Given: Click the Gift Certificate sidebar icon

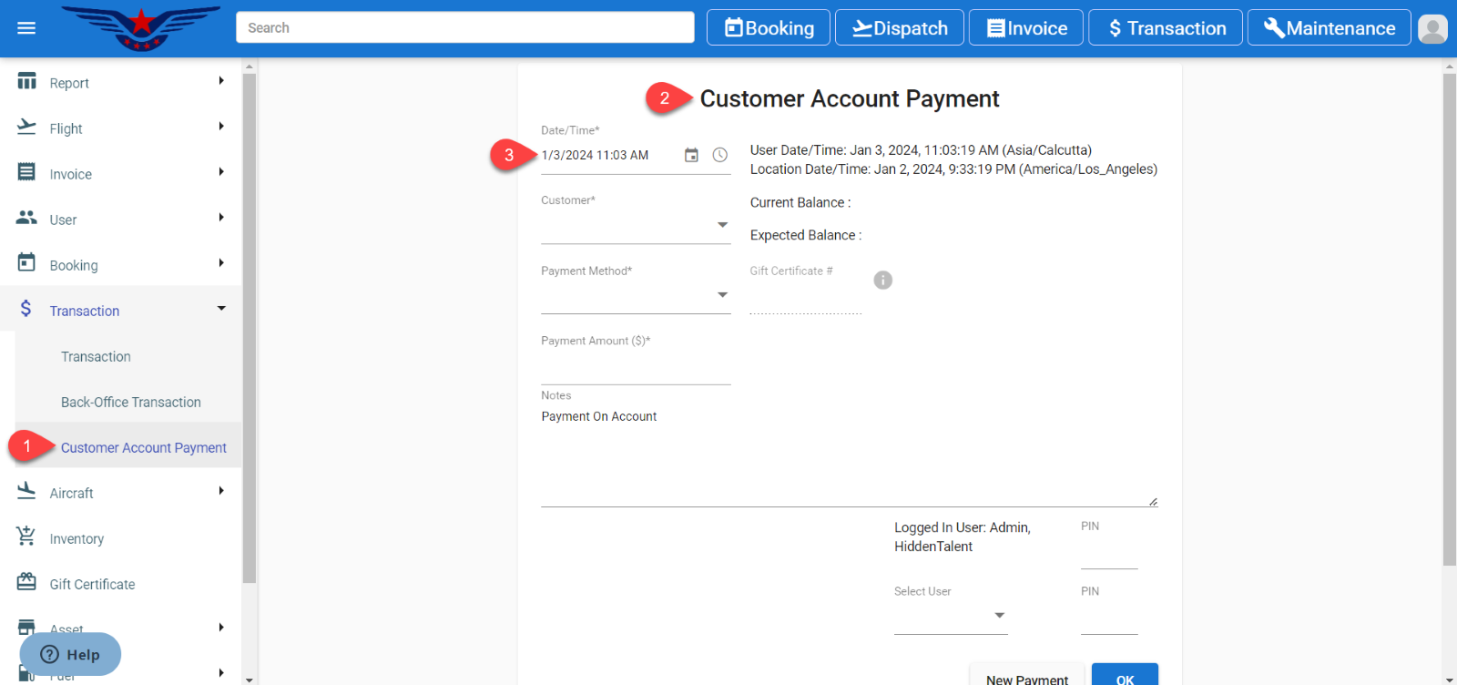Looking at the screenshot, I should click(x=26, y=583).
